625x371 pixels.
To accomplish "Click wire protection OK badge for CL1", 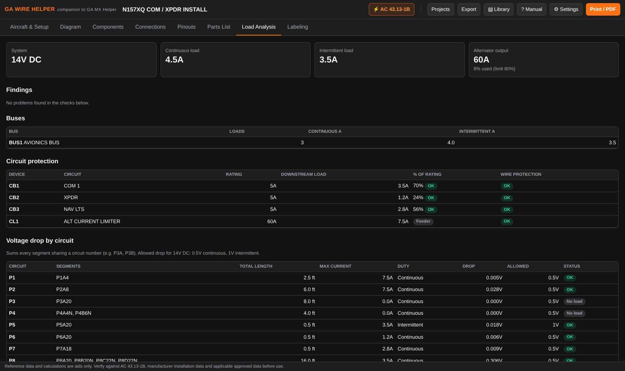I will point(507,221).
